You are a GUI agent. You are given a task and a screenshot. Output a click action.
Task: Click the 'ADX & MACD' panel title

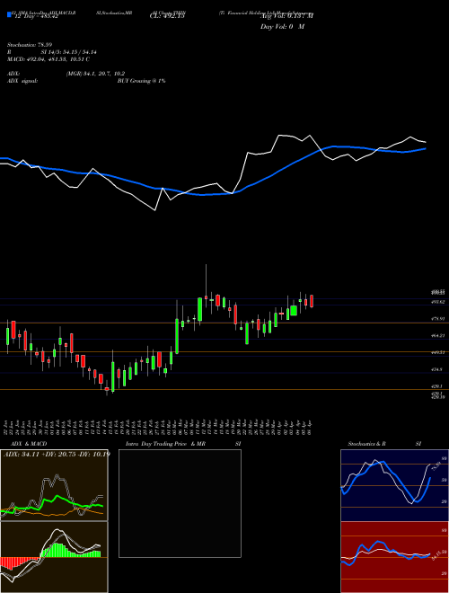click(29, 444)
